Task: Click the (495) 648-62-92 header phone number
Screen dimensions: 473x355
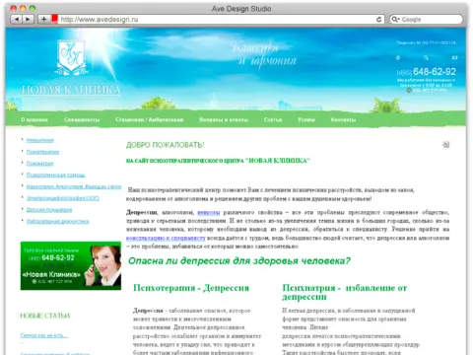Action: tap(426, 72)
